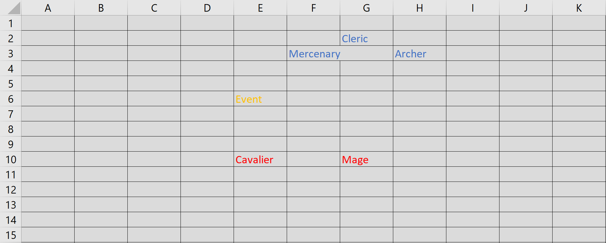Click the row 13 header

click(x=11, y=205)
